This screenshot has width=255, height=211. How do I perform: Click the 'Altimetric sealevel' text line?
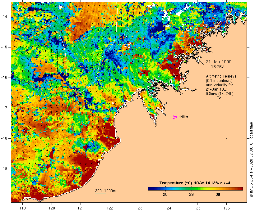(x=222, y=76)
